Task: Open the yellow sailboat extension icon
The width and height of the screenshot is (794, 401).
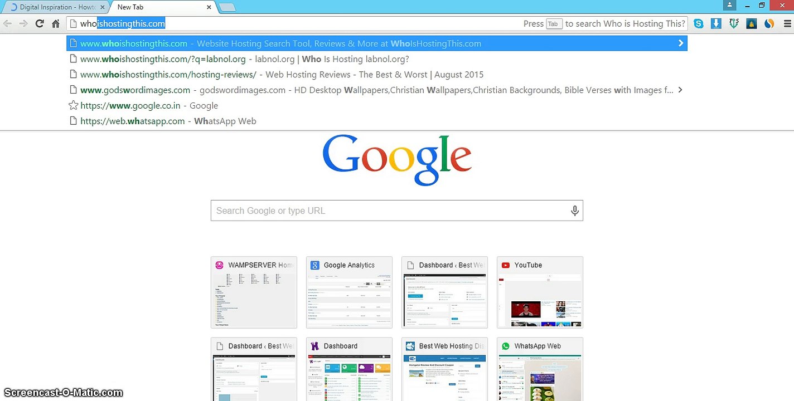Action: [x=752, y=23]
